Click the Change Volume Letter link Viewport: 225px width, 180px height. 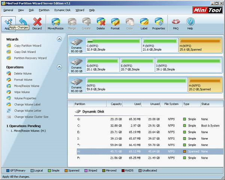(x=28, y=110)
